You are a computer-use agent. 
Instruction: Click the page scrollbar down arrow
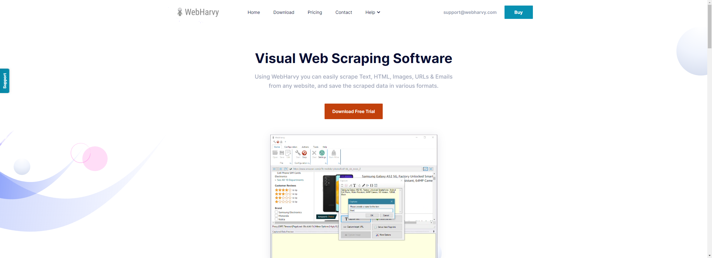[709, 256]
